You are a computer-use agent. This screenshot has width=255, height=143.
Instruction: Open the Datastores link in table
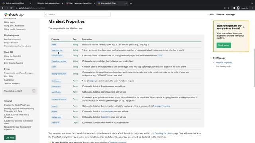click(x=106, y=117)
